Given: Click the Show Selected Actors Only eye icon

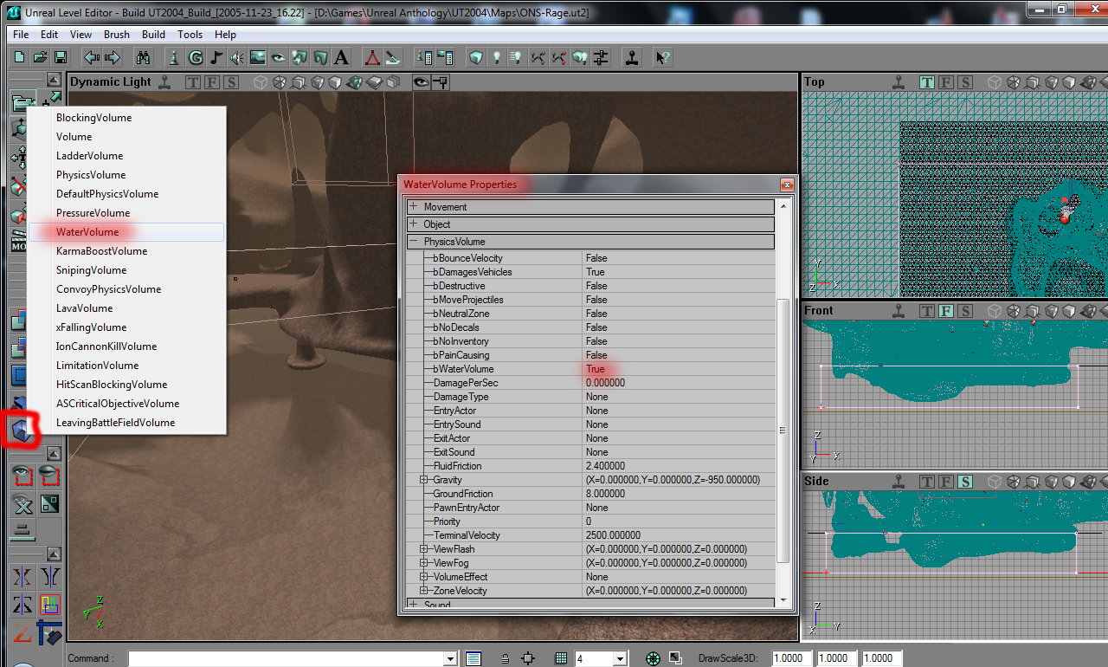Looking at the screenshot, I should point(22,476).
